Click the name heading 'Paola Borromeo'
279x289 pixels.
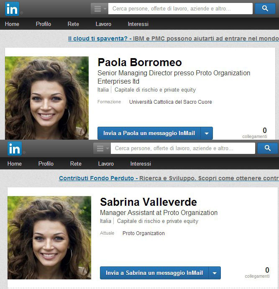coord(140,62)
